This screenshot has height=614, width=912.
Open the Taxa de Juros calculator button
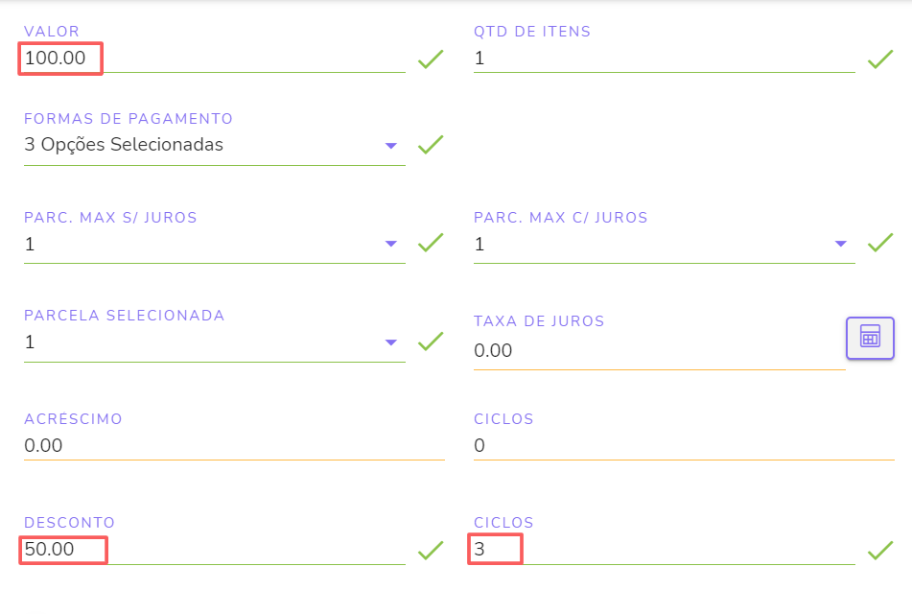tap(870, 338)
